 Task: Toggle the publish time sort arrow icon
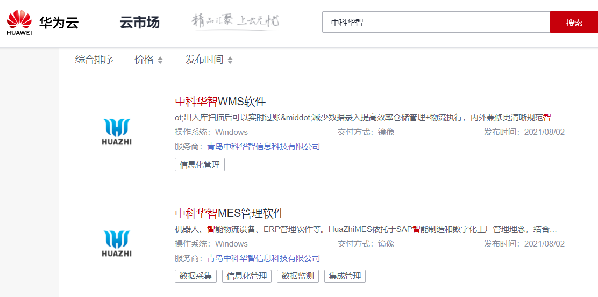(x=230, y=60)
